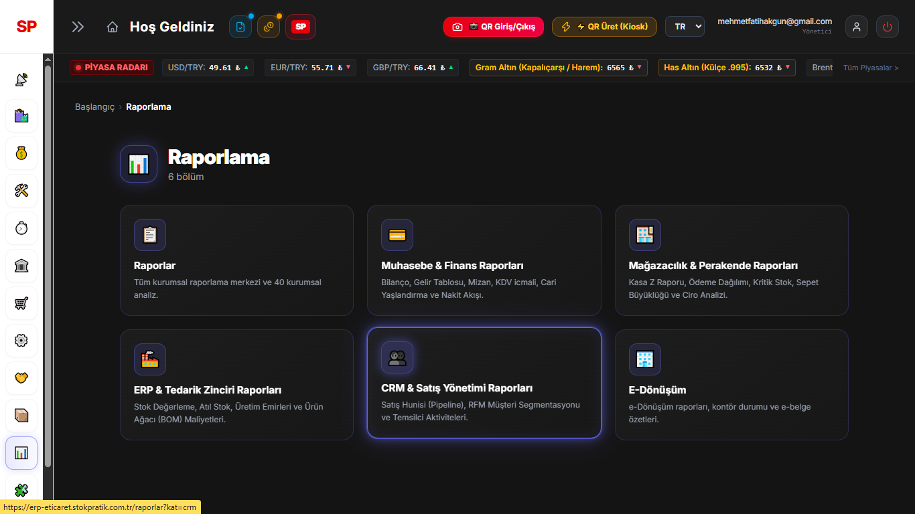Viewport: 915px width, 514px height.
Task: Open CRM & Satış Yönetimi Raporları card
Action: (484, 383)
